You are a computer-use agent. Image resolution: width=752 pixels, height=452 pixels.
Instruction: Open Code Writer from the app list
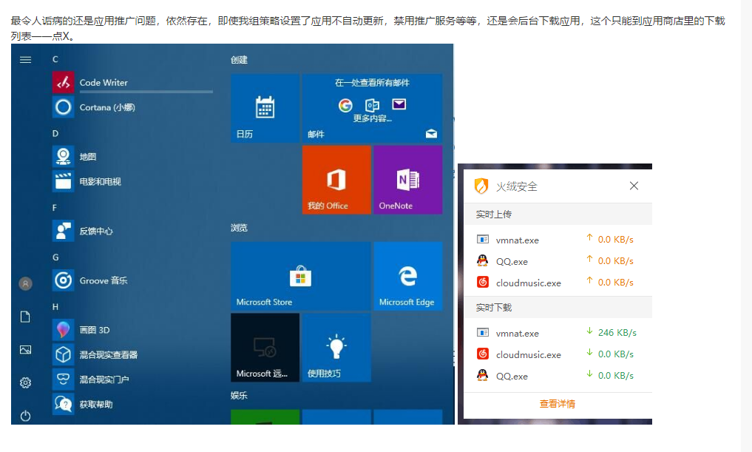pos(104,83)
